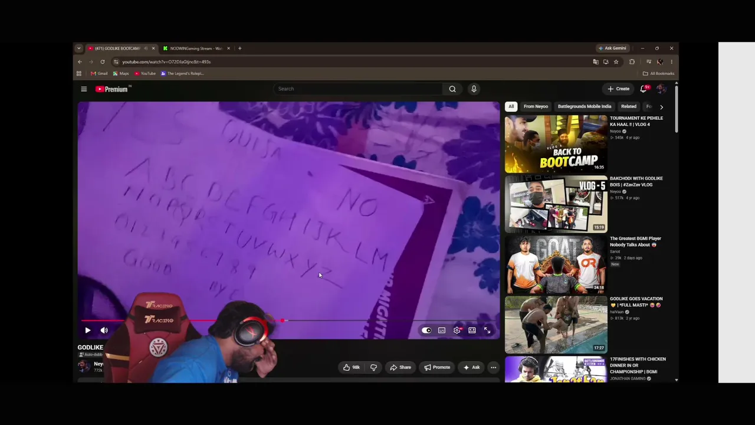Viewport: 755px width, 425px height.
Task: Open the Create menu
Action: [x=619, y=89]
